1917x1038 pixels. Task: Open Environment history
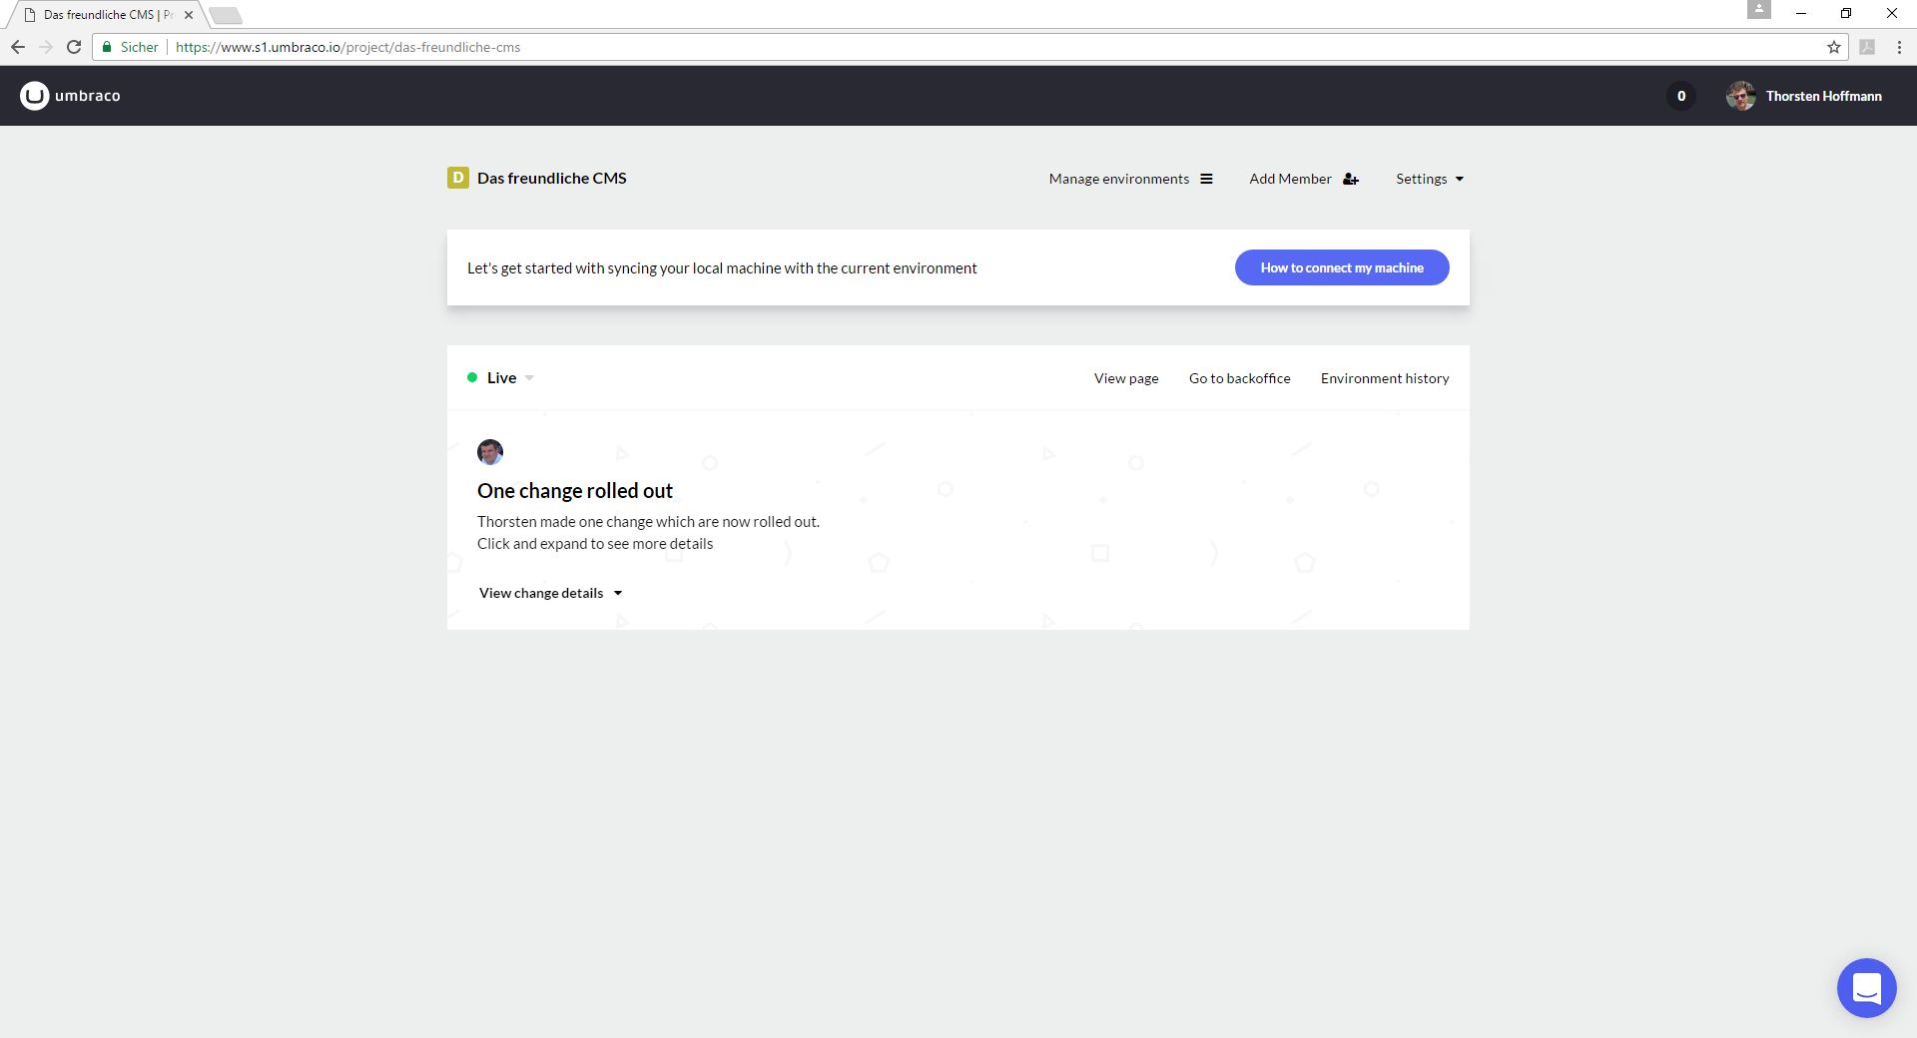point(1384,378)
